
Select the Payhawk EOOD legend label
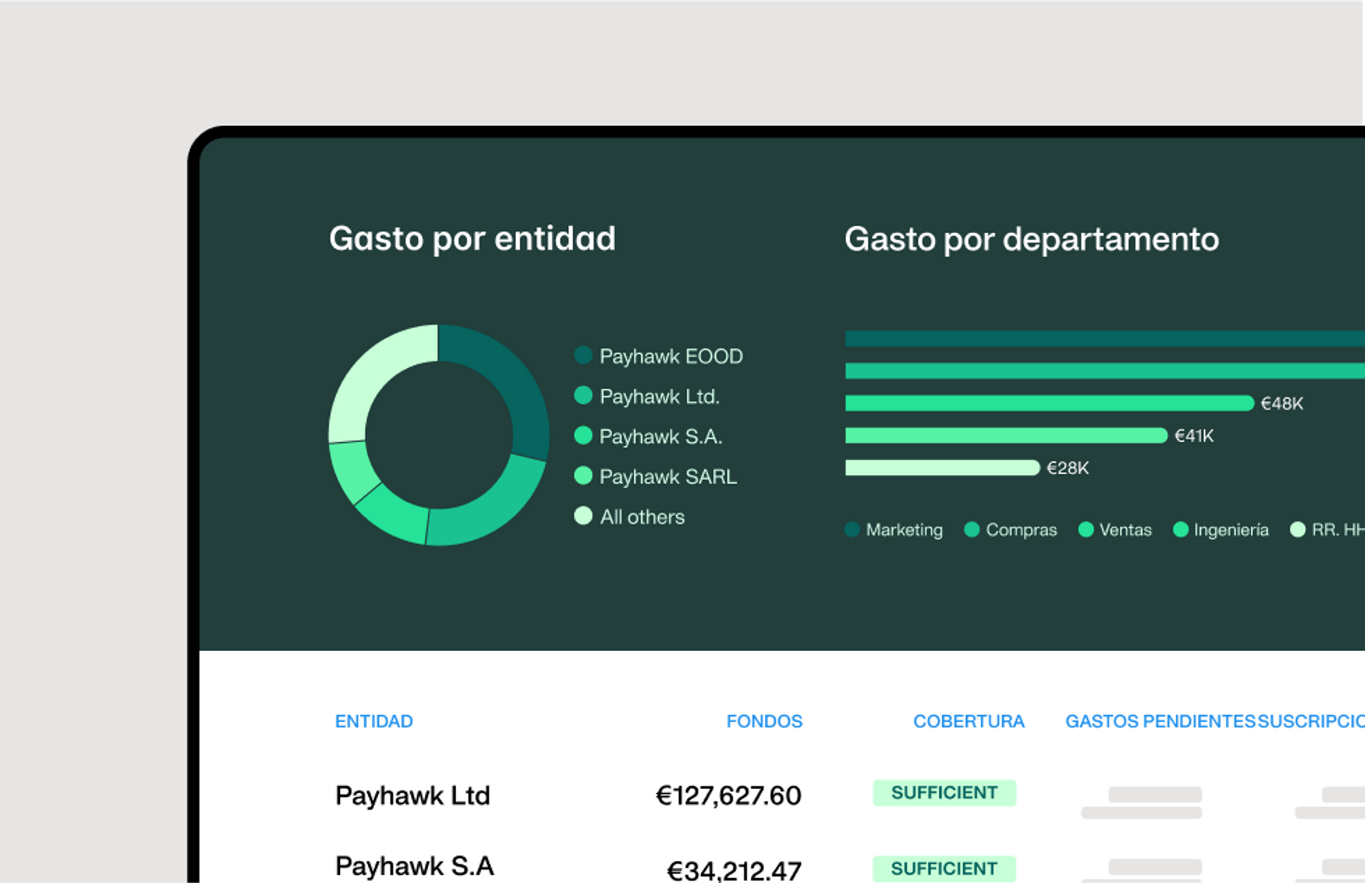[x=671, y=356]
